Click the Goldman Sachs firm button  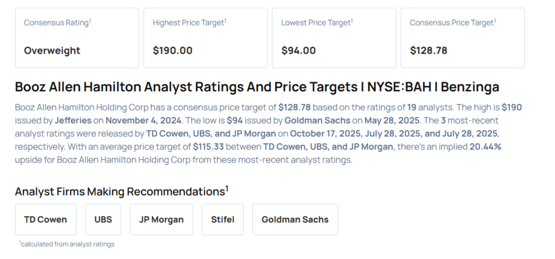click(295, 219)
